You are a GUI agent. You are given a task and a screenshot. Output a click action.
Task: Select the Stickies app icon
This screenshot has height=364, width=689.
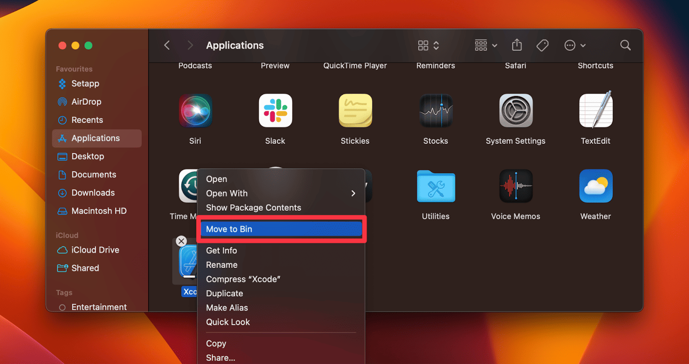pos(355,111)
